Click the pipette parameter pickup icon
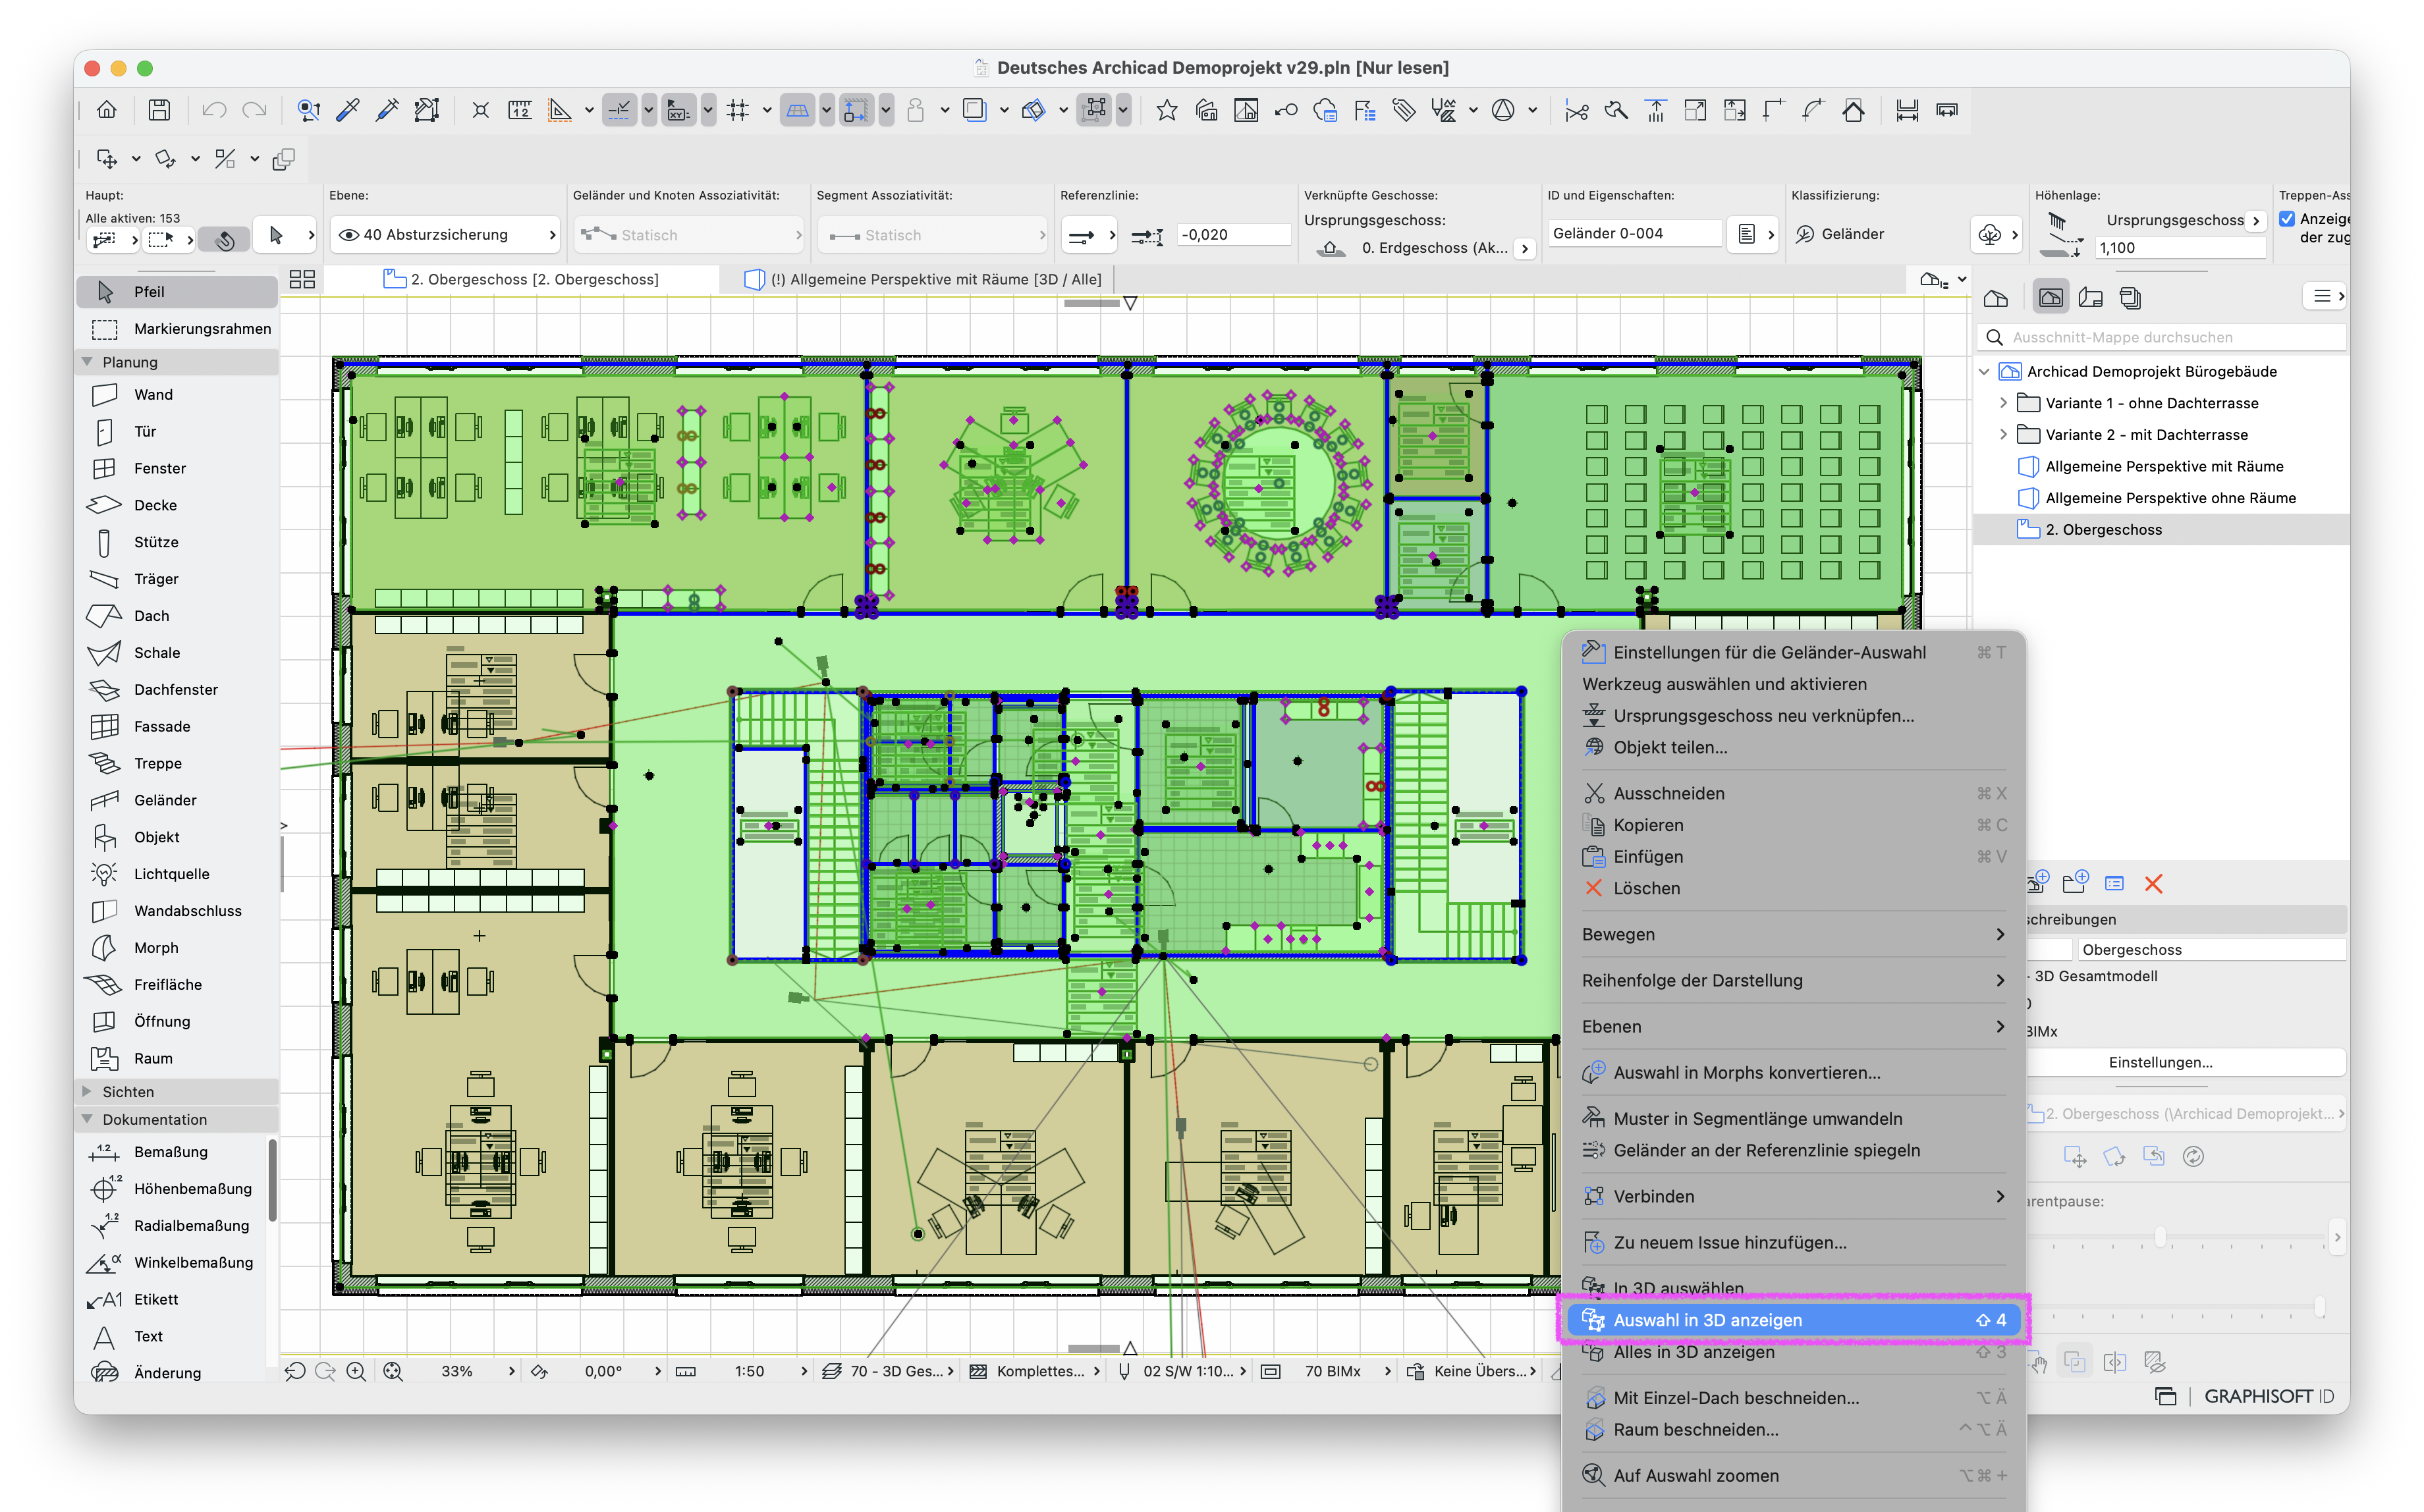This screenshot has height=1512, width=2424. click(x=348, y=110)
